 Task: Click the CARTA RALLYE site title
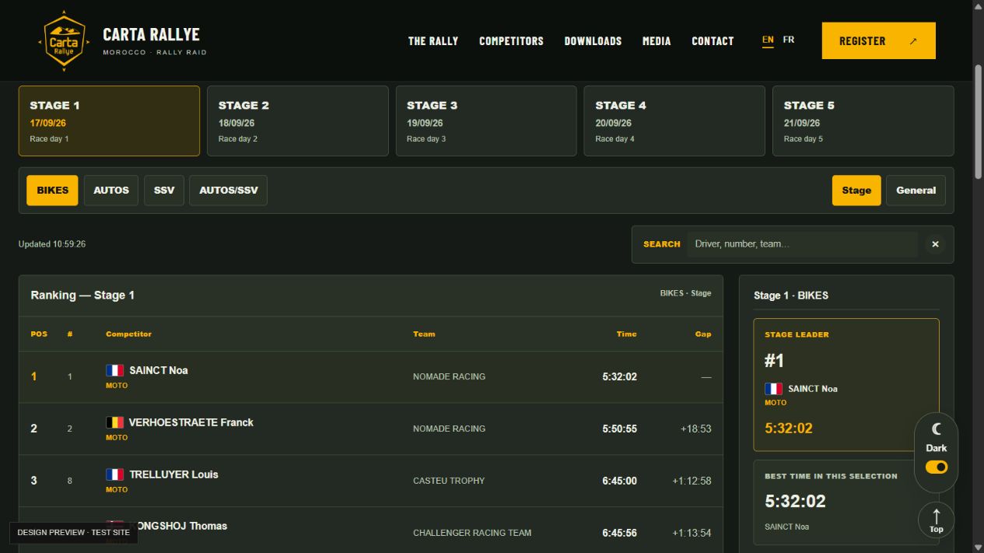151,34
